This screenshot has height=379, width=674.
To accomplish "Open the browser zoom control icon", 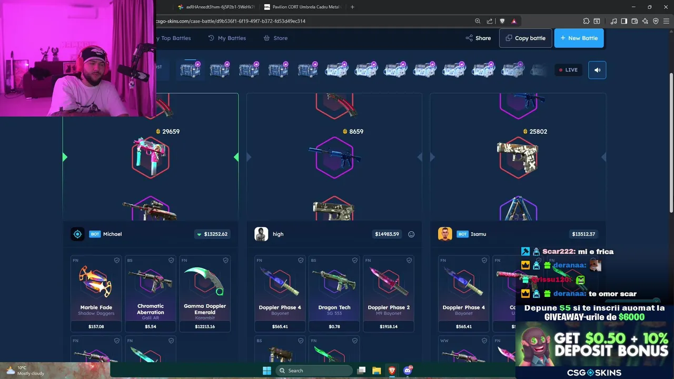I will 478,21.
